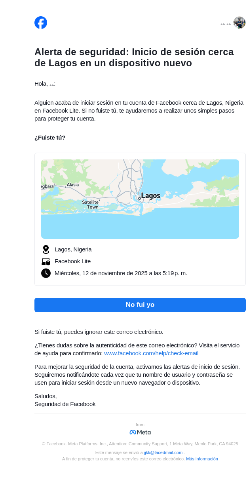Open the facebook.com/help/check-email link
The image size is (247, 481).
coord(151,353)
